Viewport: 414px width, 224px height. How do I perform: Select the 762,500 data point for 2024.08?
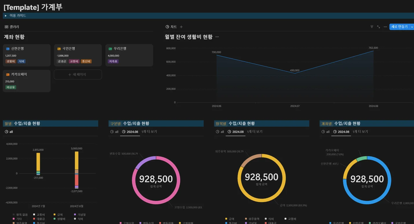click(x=373, y=51)
